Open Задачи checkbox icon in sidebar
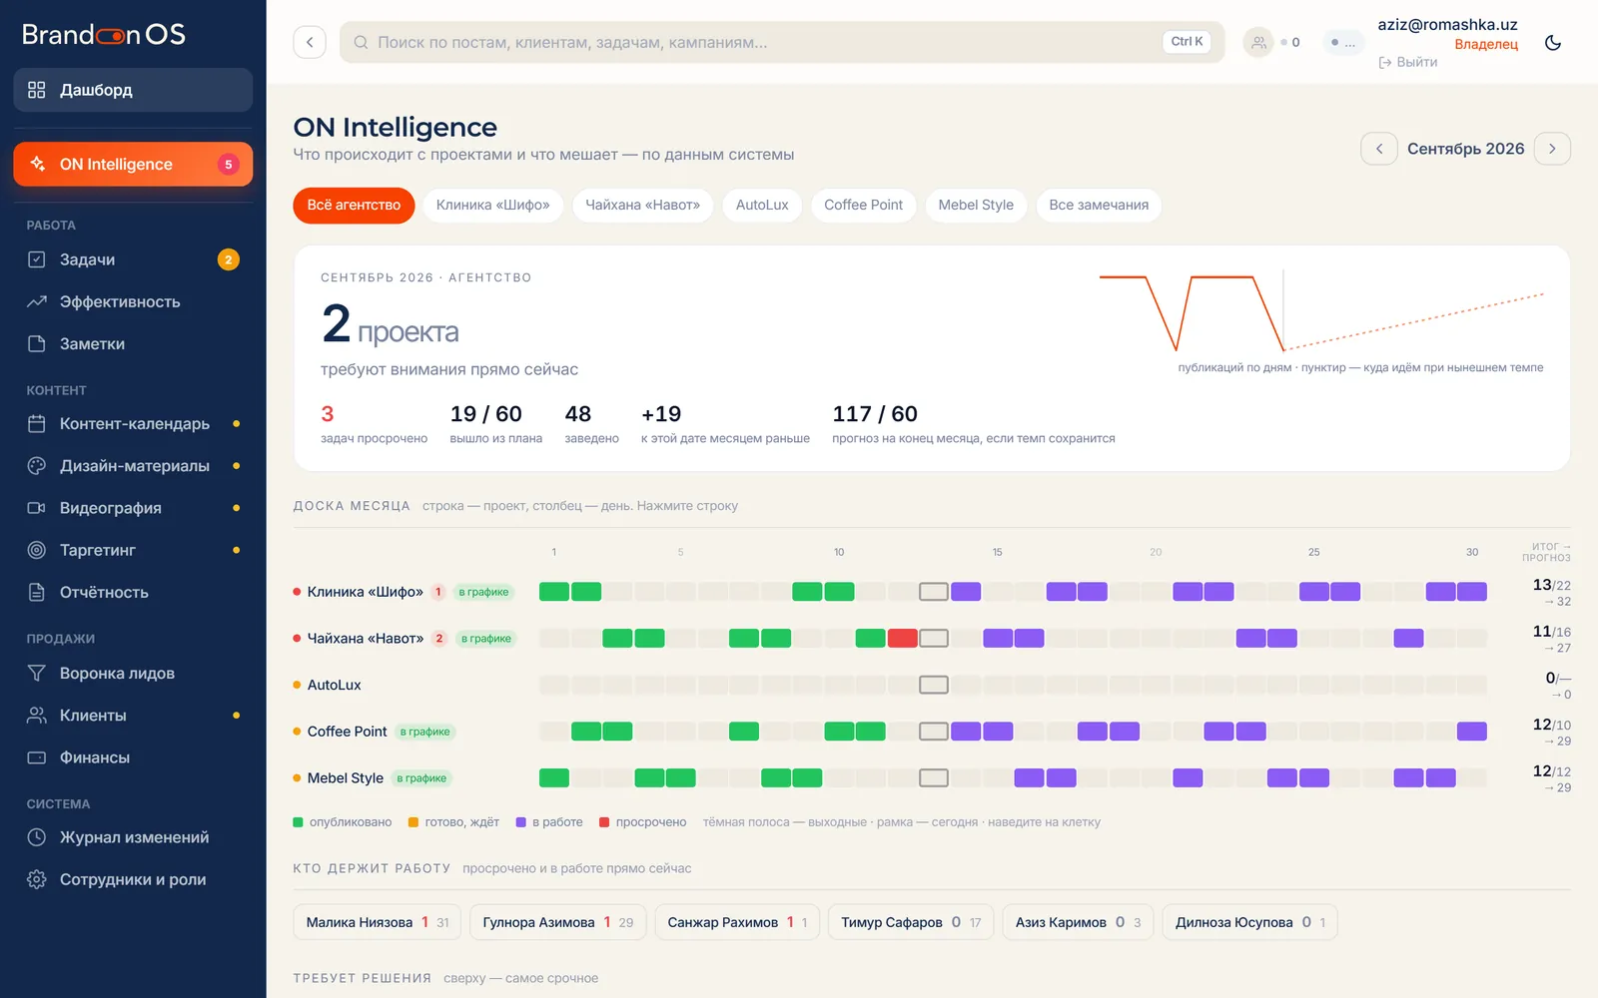 pos(37,259)
